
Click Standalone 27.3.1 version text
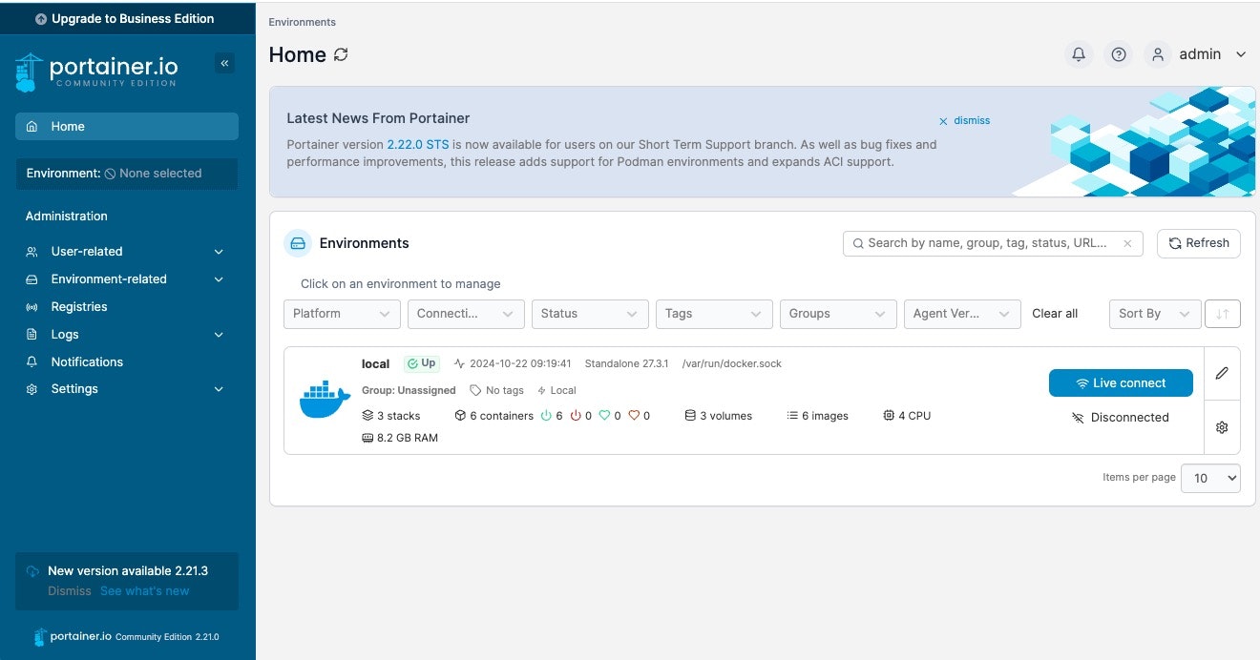(626, 363)
